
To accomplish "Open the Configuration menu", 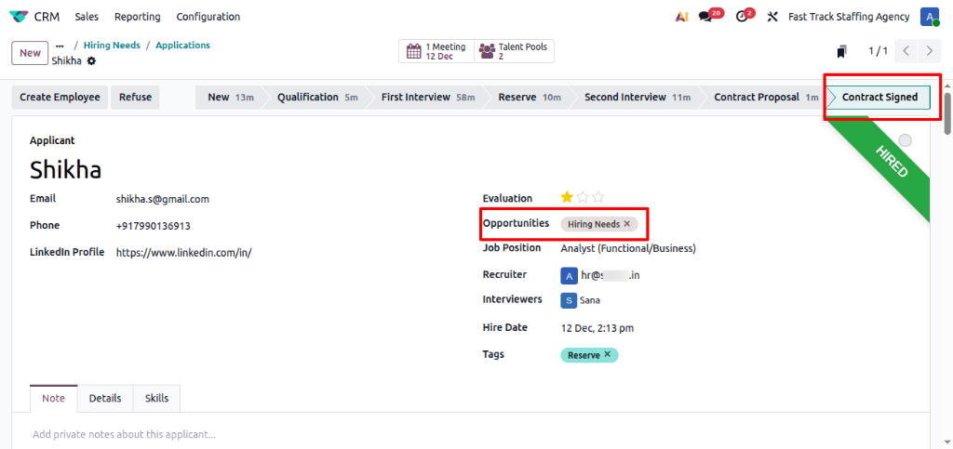I will pos(208,17).
